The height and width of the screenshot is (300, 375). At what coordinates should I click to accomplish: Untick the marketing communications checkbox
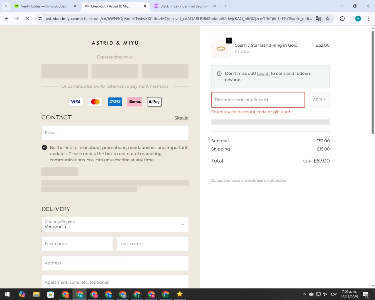(44, 147)
